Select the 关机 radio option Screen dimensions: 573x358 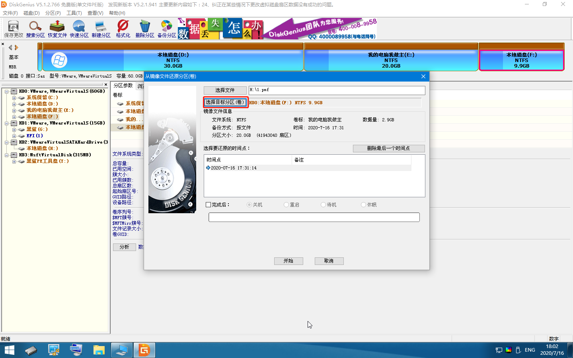[249, 205]
